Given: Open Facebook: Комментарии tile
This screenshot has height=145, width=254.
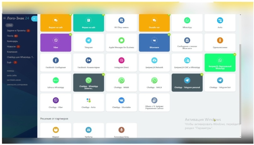Looking at the screenshot, I should pos(89,62).
